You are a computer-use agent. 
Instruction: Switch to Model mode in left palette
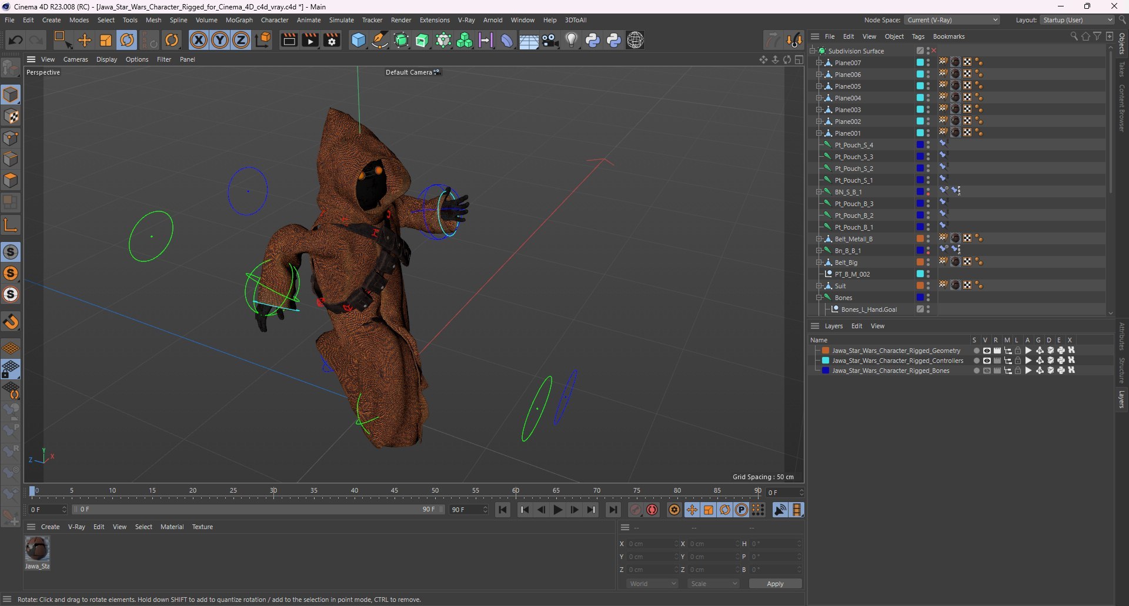11,95
